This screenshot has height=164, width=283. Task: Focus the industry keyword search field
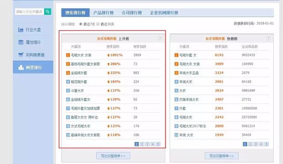click(x=30, y=11)
